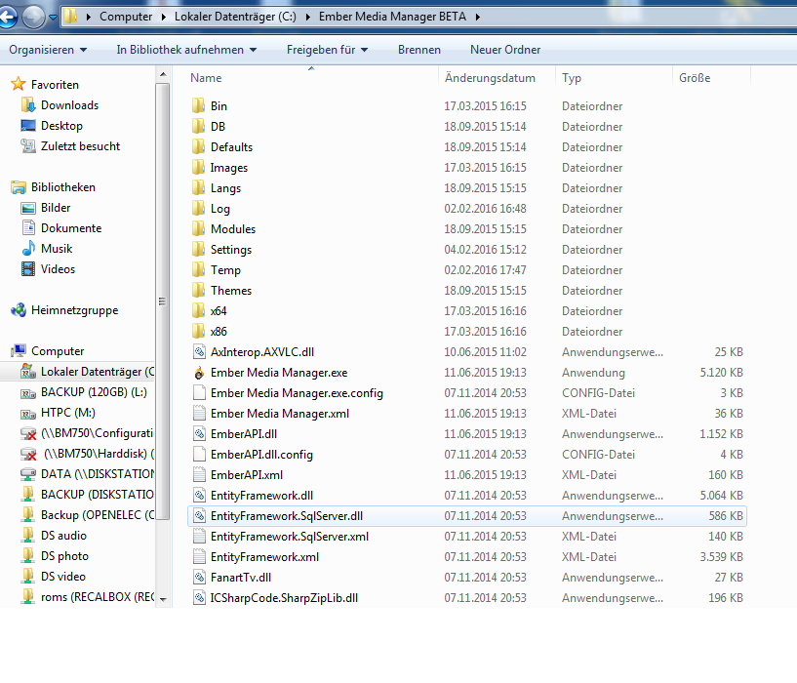Click the sidebar scroll up arrow
This screenshot has height=683, width=797.
click(x=163, y=75)
